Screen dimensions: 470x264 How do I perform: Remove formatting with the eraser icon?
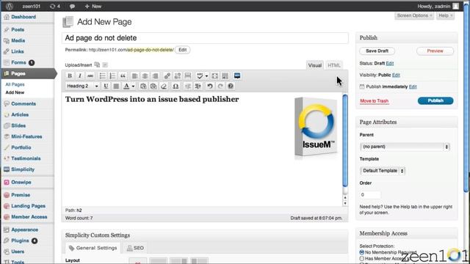click(164, 87)
